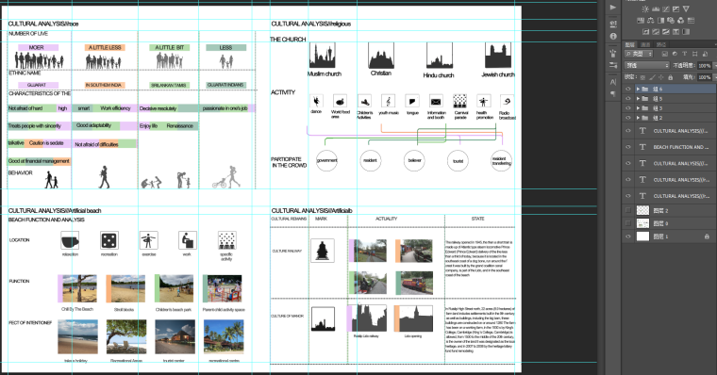Select the 图层 0 layer thumbnail

(642, 223)
